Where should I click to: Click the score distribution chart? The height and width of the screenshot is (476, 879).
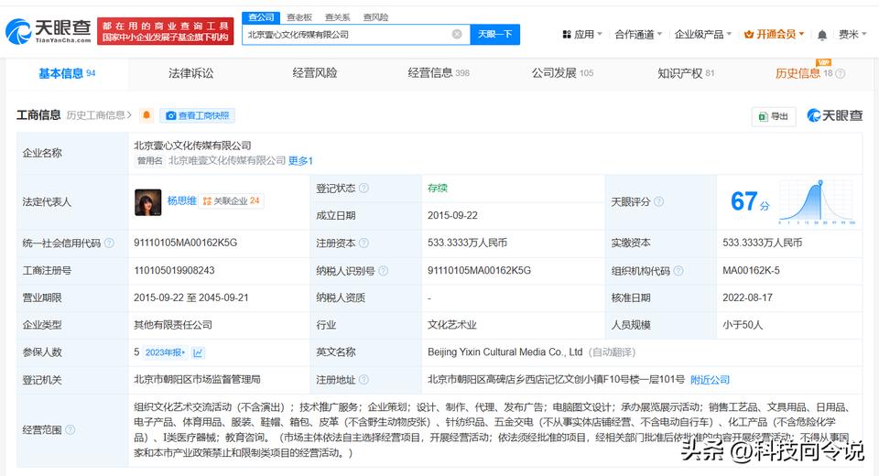click(818, 201)
